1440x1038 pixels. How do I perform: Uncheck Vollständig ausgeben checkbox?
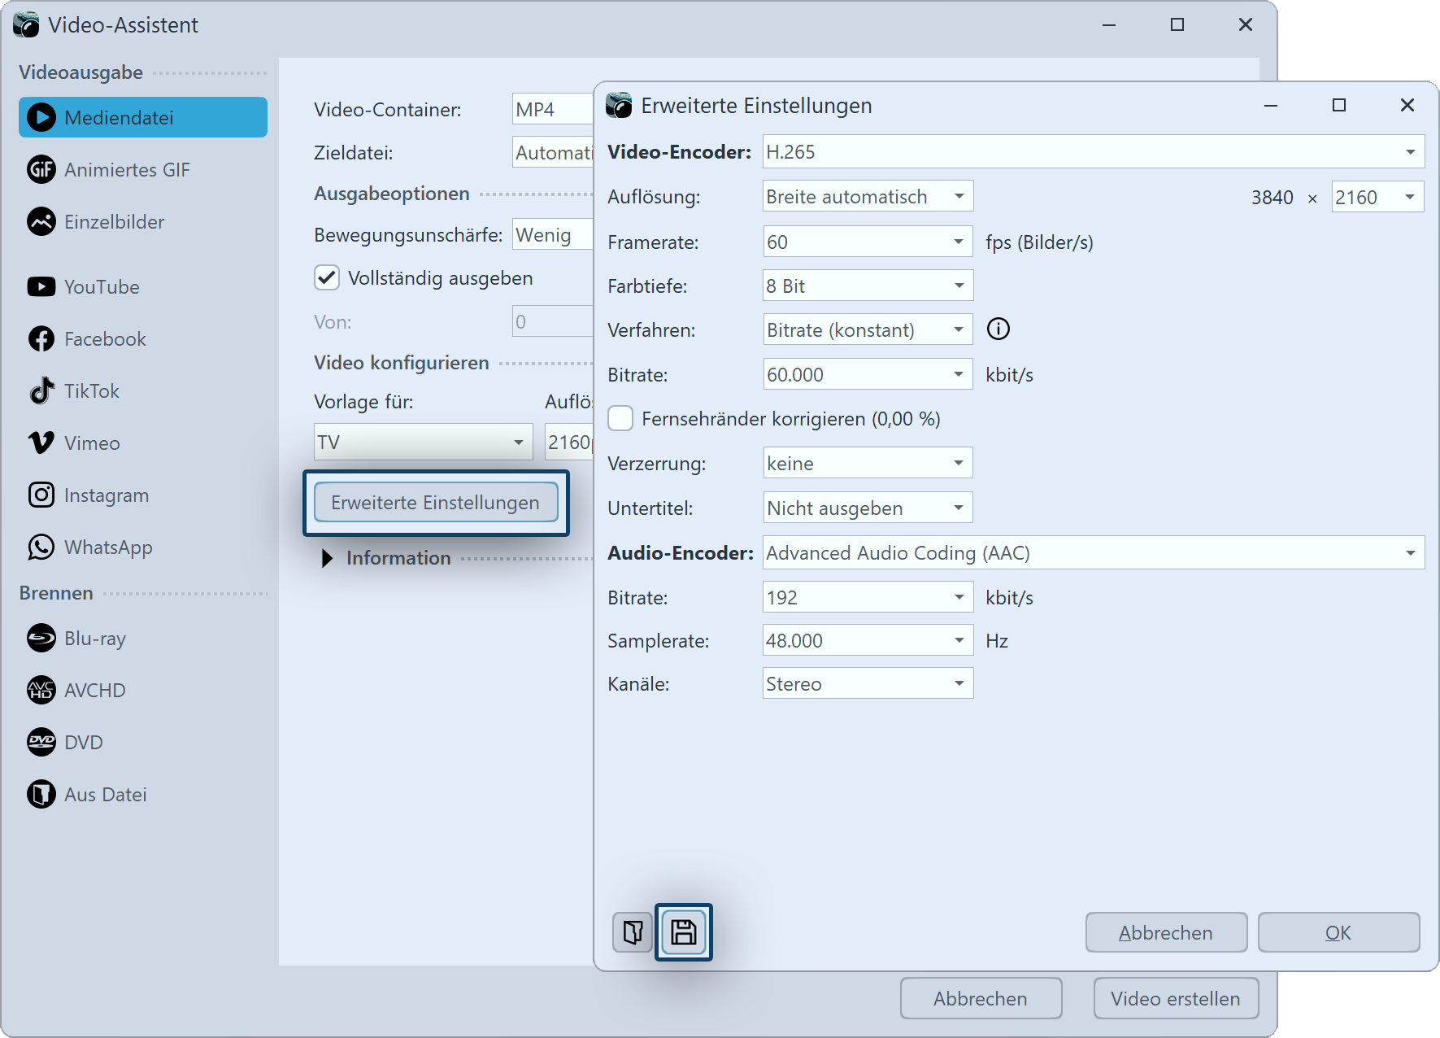327,278
